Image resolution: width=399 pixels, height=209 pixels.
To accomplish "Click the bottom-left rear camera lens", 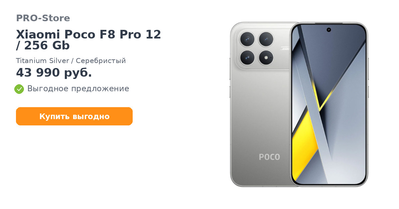I will click(247, 58).
